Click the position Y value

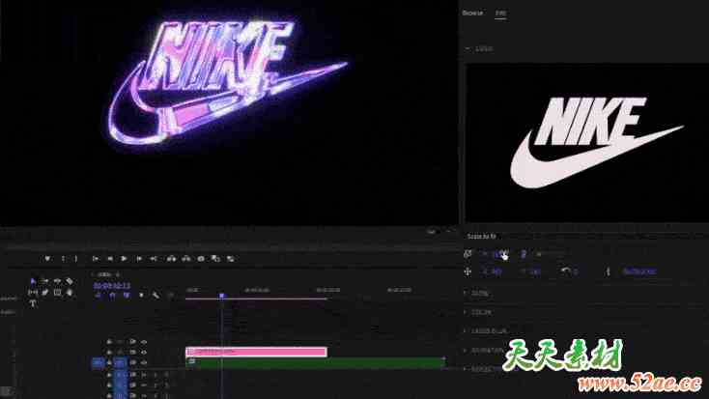[x=535, y=271]
